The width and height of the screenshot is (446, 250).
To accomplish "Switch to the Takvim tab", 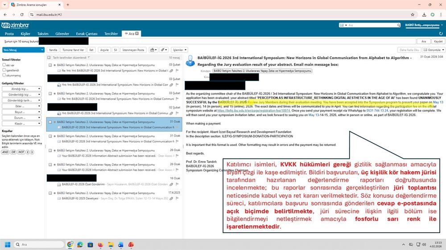I will point(43,33).
